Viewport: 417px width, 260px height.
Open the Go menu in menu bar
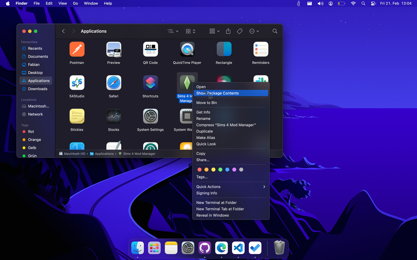75,3
